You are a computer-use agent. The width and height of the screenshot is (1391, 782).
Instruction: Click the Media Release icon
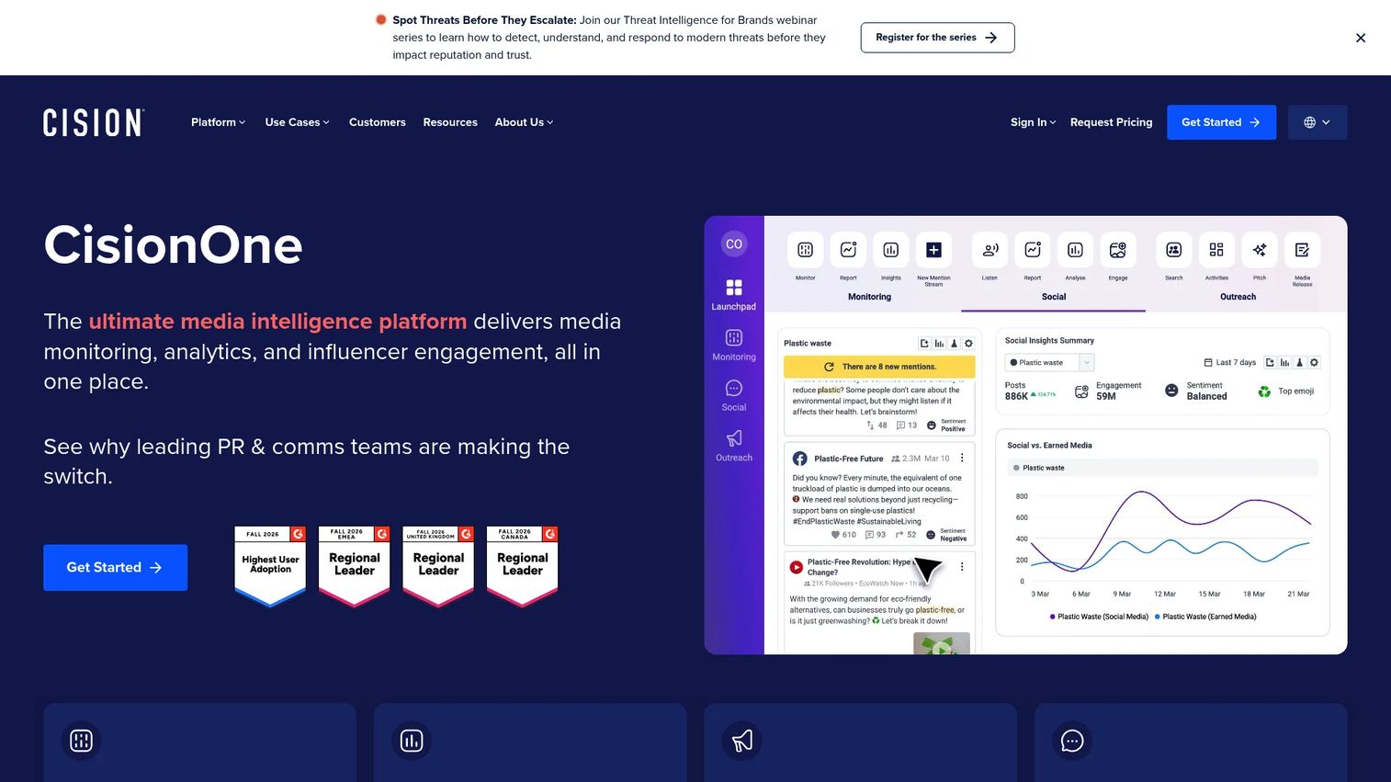point(1302,250)
